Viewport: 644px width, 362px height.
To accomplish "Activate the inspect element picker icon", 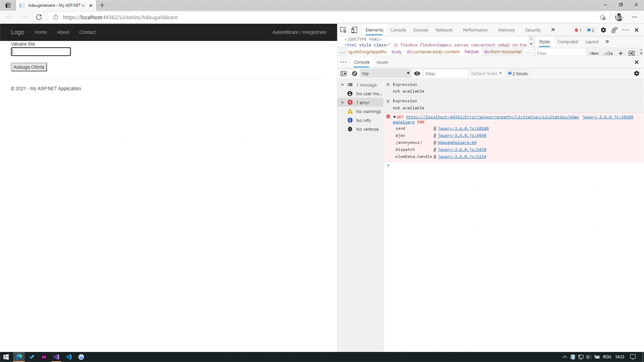I will tap(343, 30).
